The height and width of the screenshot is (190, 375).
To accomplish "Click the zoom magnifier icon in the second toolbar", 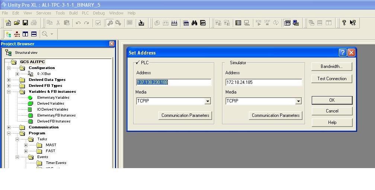I will coord(45,34).
